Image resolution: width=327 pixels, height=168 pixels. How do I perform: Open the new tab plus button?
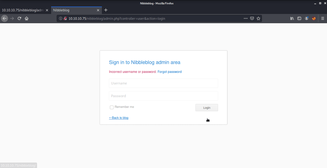coord(106,10)
